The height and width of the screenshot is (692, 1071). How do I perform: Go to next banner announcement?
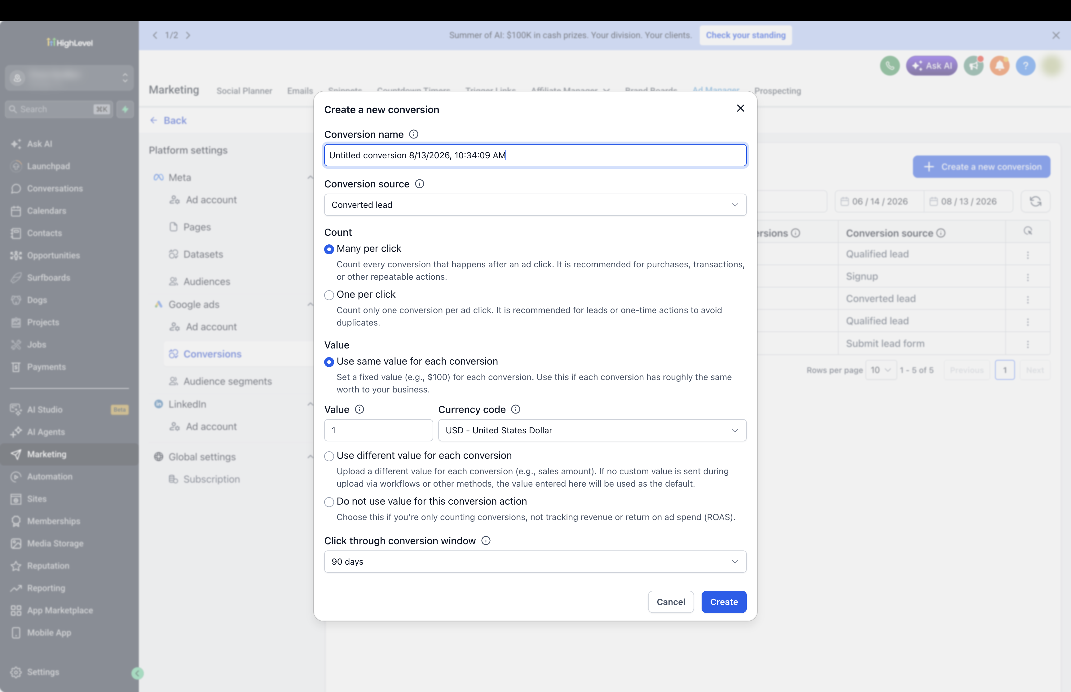click(188, 35)
